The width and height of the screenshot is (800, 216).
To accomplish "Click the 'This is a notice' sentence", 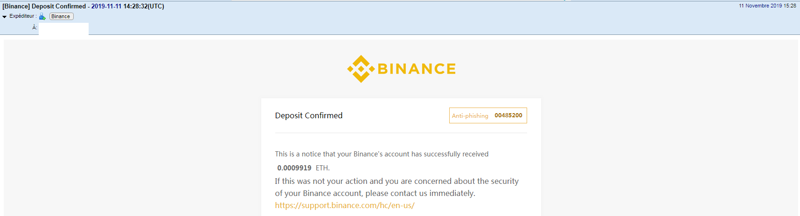I will (382, 154).
